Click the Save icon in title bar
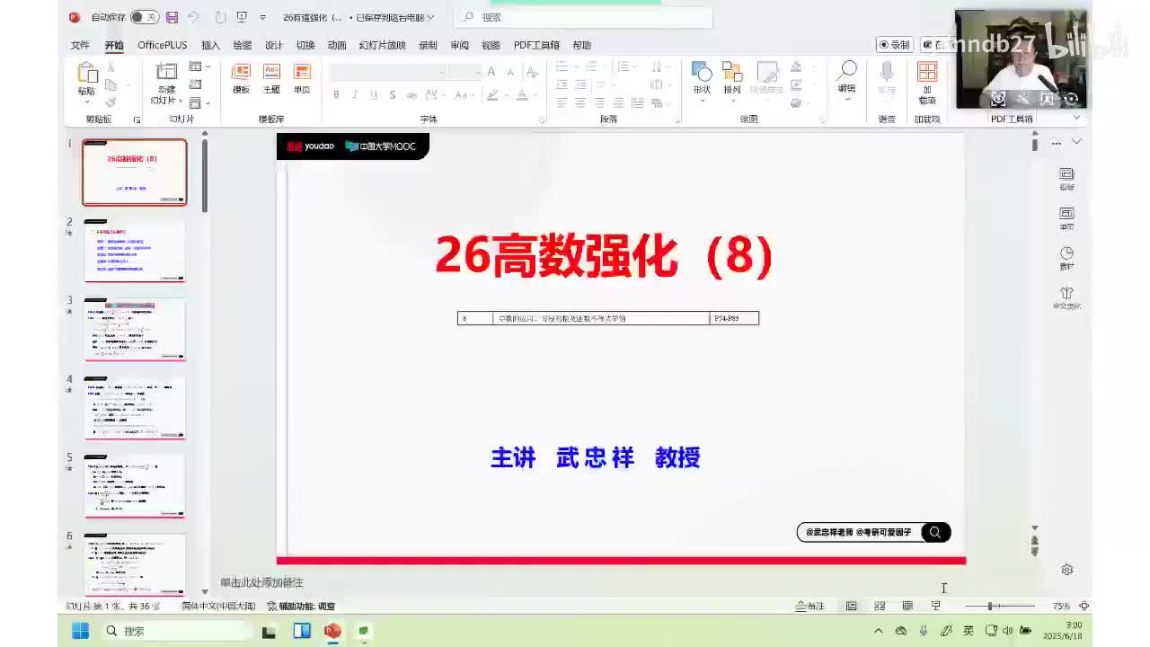This screenshot has width=1150, height=647. coord(172,17)
